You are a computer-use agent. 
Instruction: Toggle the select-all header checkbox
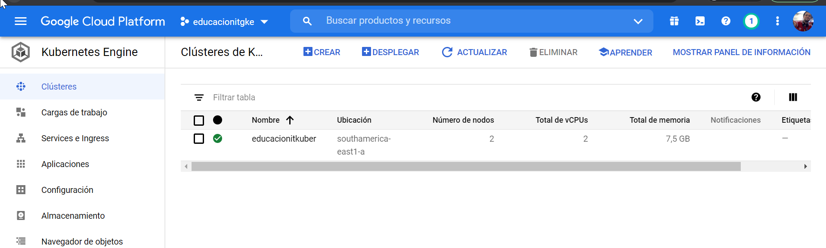[199, 121]
